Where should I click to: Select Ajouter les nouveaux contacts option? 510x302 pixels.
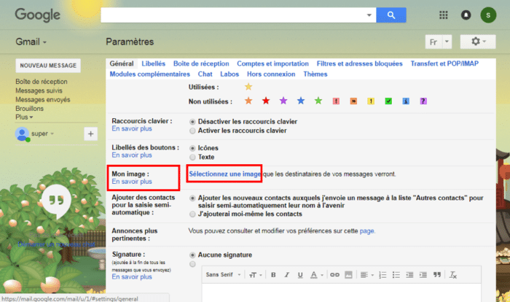coord(192,198)
